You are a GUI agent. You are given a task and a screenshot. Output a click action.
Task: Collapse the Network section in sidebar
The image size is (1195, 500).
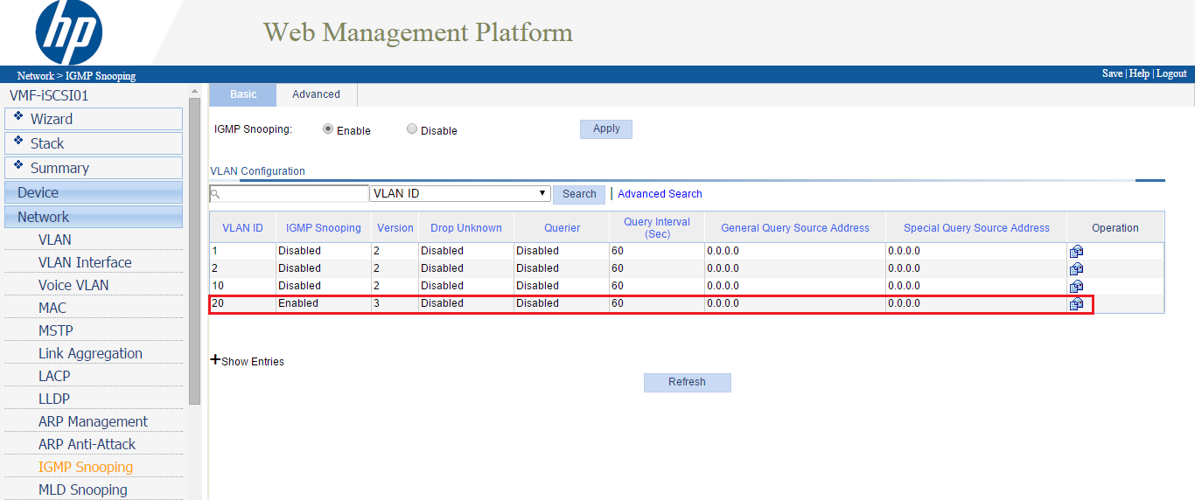94,217
